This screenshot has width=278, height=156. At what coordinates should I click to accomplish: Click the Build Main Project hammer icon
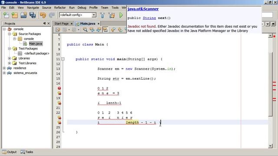tap(103, 15)
